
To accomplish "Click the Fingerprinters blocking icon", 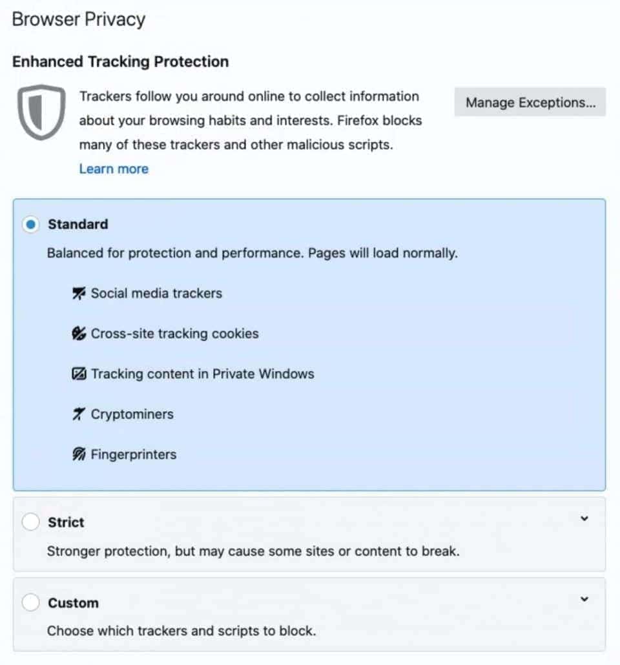I will pos(79,454).
